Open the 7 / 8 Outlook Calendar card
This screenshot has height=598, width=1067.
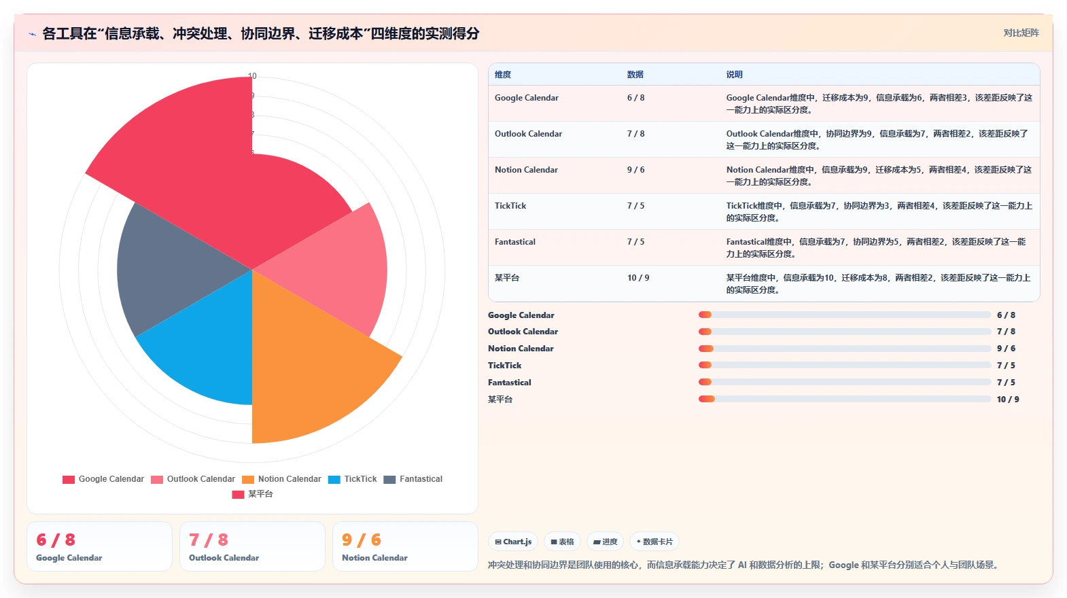(252, 546)
